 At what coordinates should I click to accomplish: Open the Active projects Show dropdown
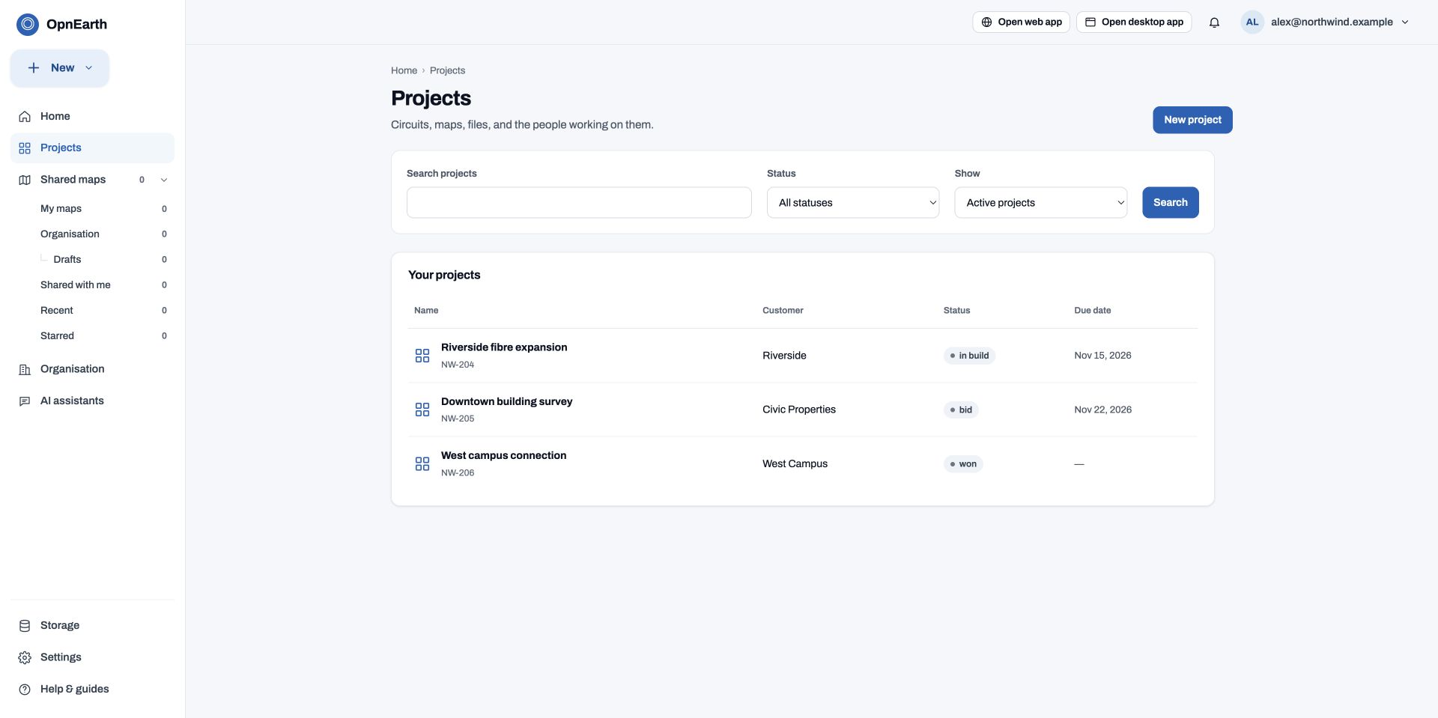pyautogui.click(x=1040, y=203)
